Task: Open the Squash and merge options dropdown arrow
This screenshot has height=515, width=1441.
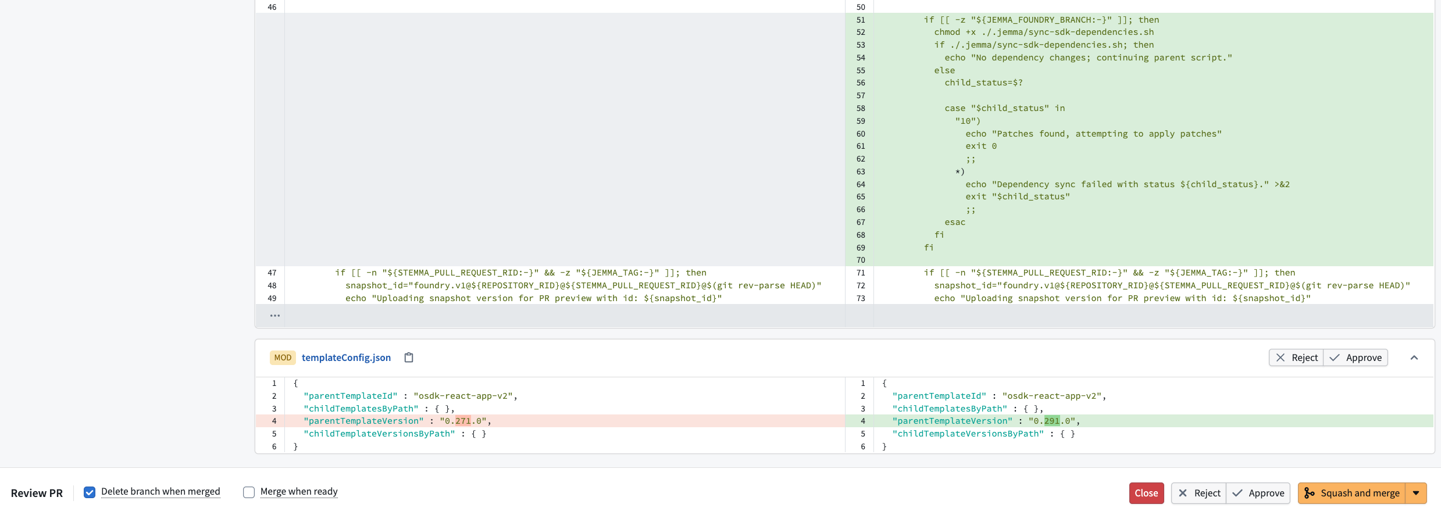Action: pyautogui.click(x=1416, y=493)
